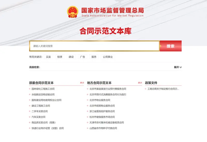Open 浙江省医院陪护服务合同
Screen dimensions: 207x142
[102, 111]
